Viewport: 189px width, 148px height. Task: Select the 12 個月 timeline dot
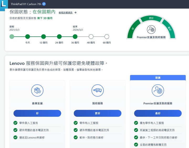coord(44,37)
